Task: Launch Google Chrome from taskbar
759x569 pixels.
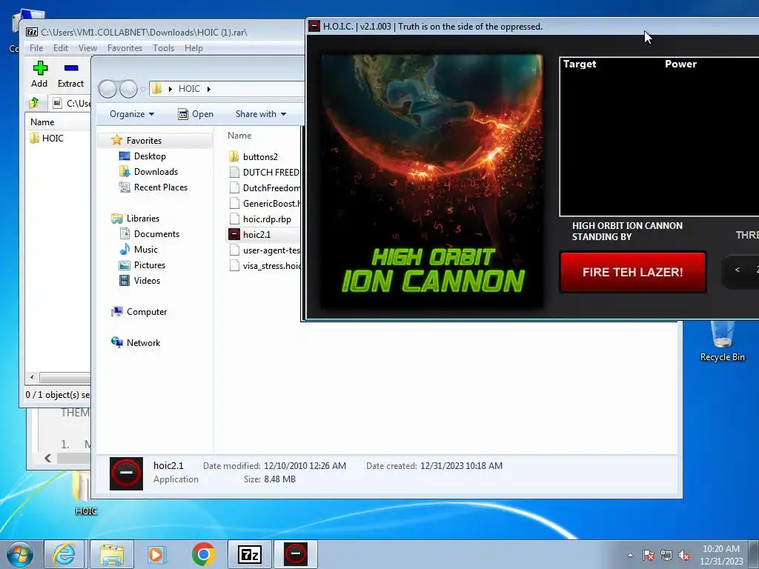Action: pos(203,554)
